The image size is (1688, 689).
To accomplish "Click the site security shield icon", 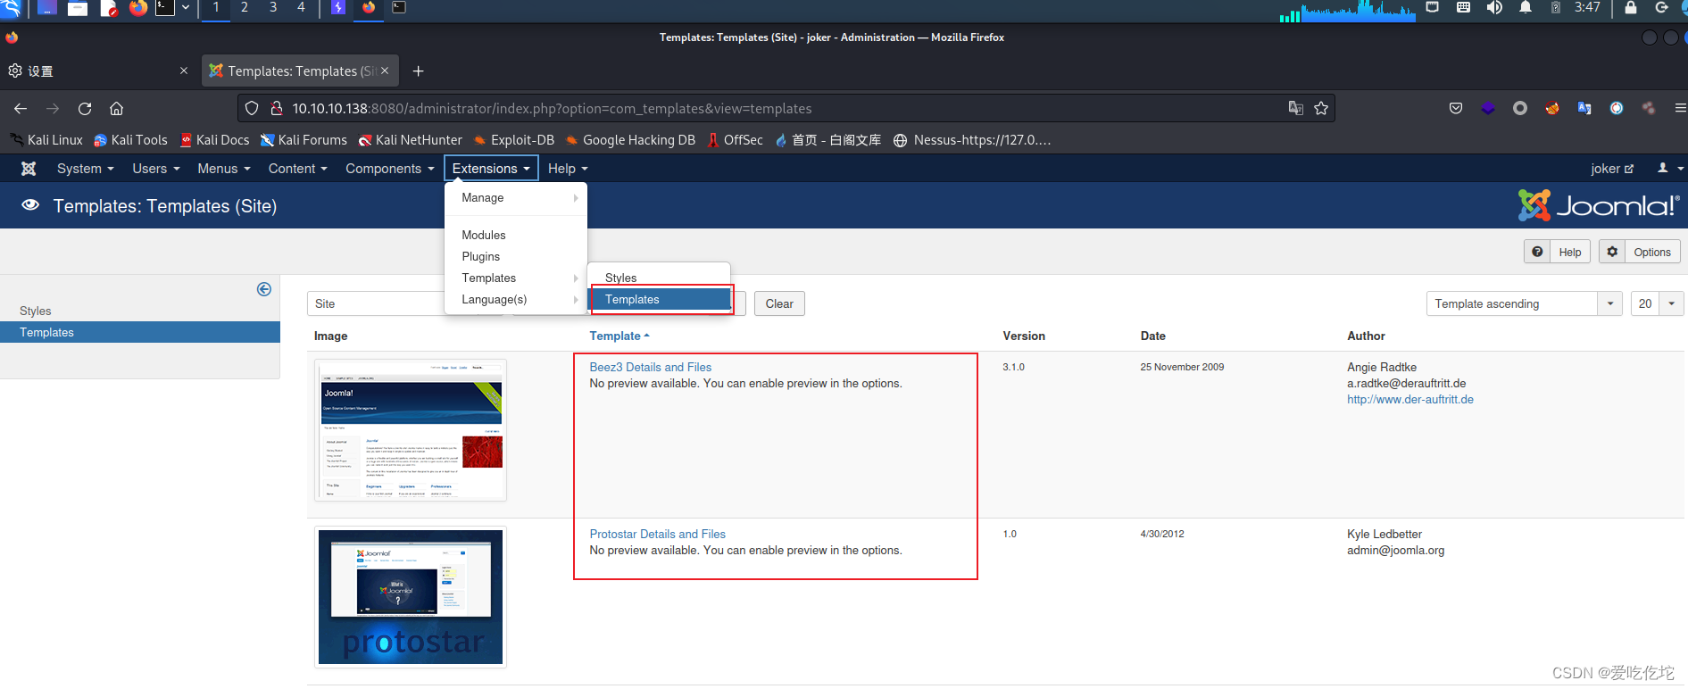I will point(252,108).
